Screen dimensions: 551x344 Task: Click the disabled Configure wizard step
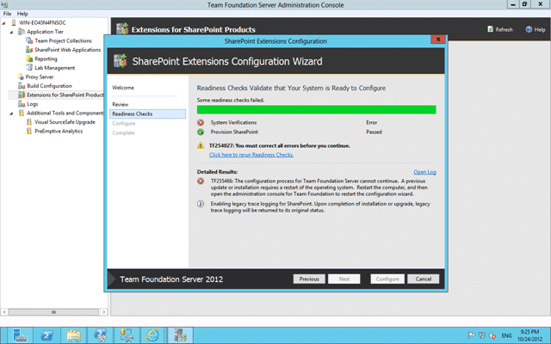[124, 124]
